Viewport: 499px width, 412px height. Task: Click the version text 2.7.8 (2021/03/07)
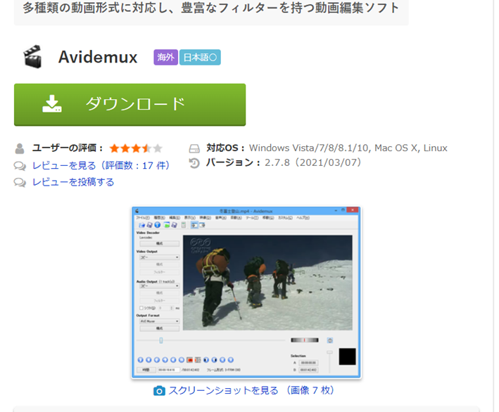313,163
